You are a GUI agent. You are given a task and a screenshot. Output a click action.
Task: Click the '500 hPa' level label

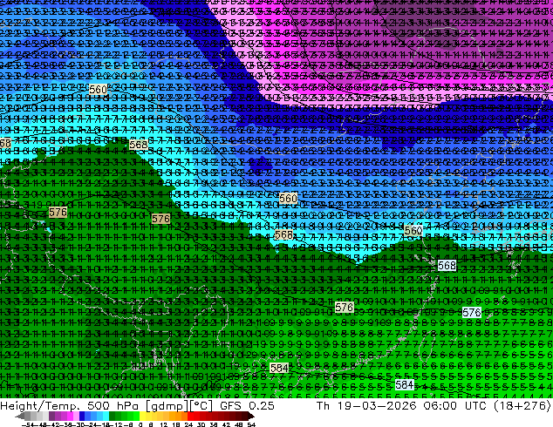pos(112,405)
